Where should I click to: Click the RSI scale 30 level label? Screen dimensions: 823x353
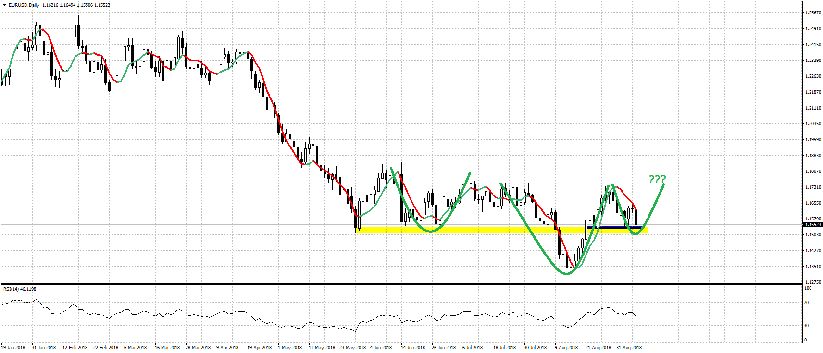[807, 326]
